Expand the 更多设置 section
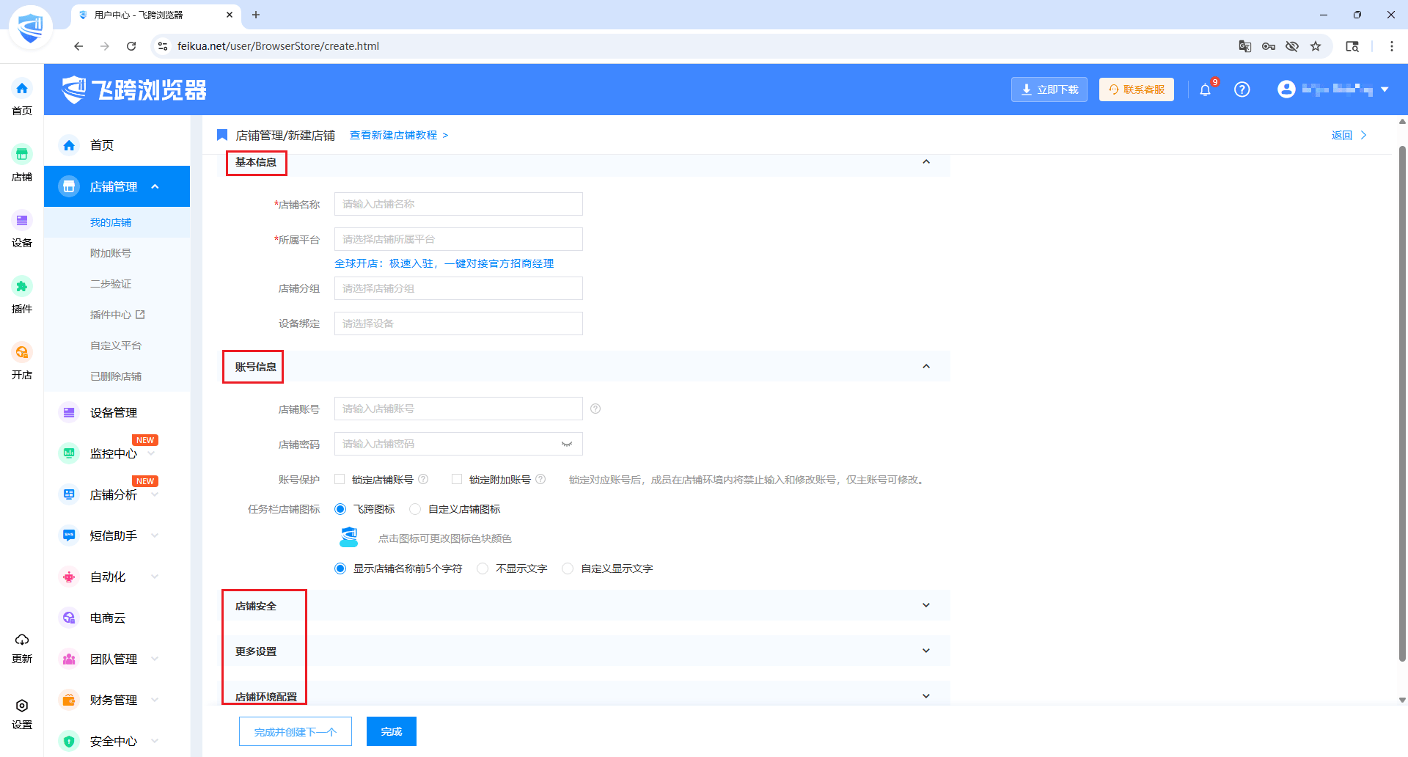Viewport: 1408px width, 757px height. [925, 651]
